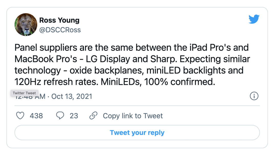Click the Twitter Tweet tooltip label

point(24,93)
